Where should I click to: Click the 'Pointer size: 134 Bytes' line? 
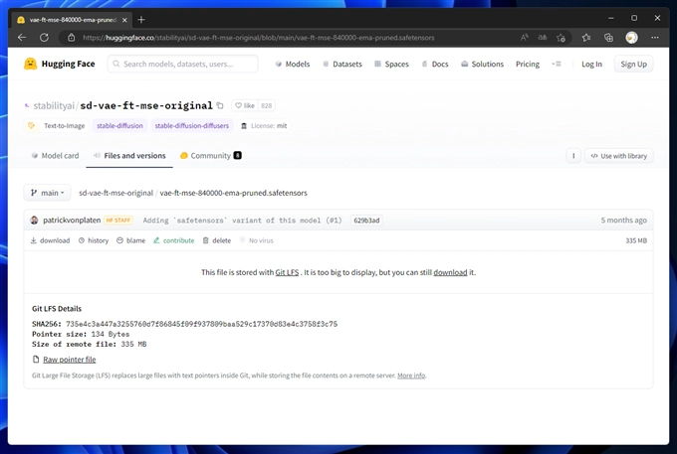pyautogui.click(x=81, y=334)
